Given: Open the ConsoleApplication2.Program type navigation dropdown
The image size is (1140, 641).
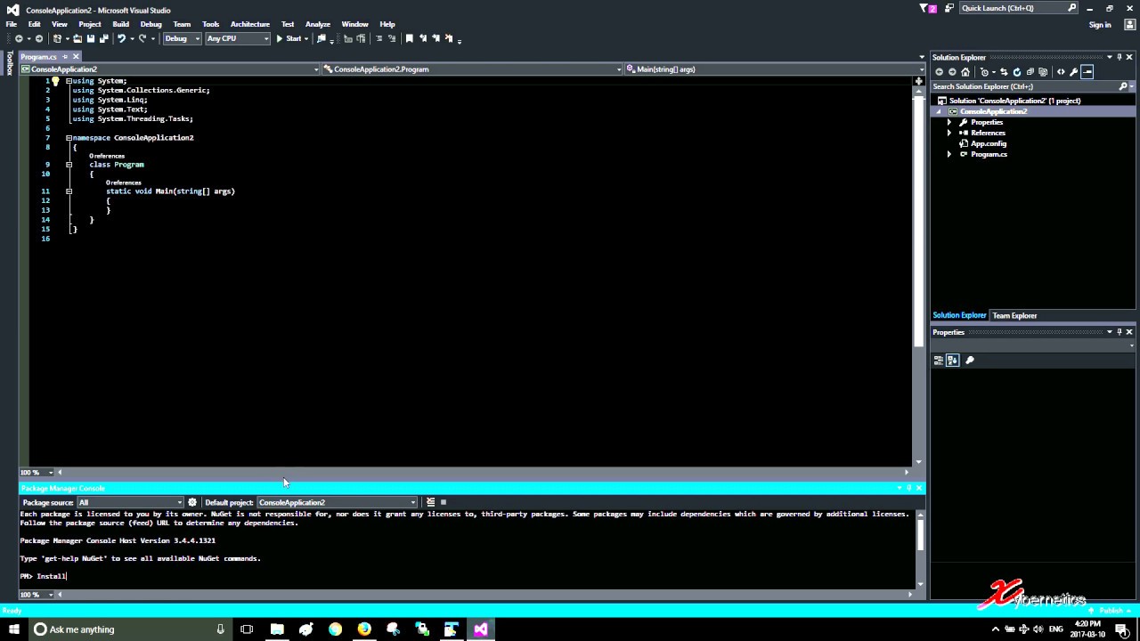Looking at the screenshot, I should (472, 69).
